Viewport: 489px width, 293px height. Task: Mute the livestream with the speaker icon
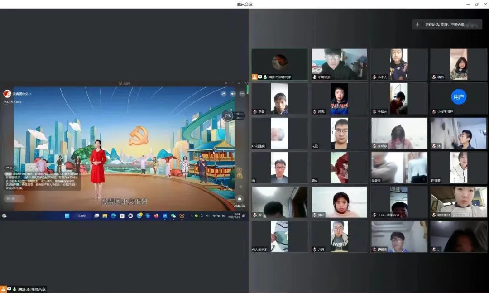[233, 94]
